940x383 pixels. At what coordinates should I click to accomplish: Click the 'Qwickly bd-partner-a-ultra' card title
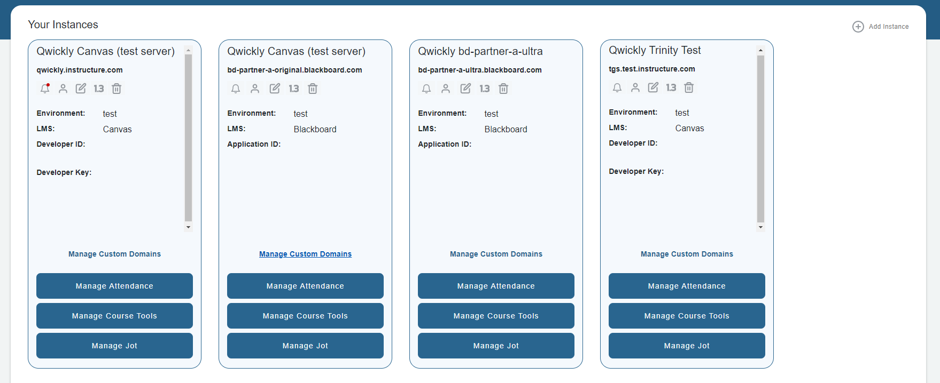click(x=480, y=51)
